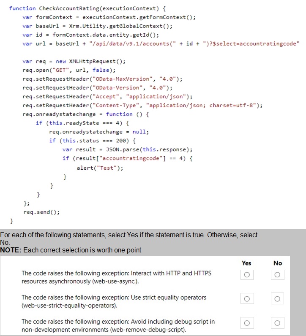The image size is (306, 336).
Task: Click the this.status === 200 condition line
Action: click(x=92, y=141)
